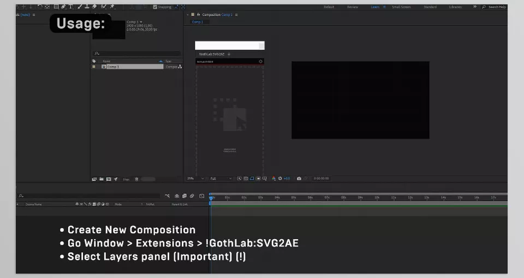
Task: Select the Pen tool
Action: (x=63, y=7)
